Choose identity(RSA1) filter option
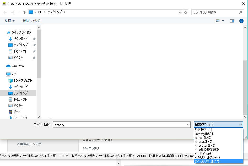 218,134
